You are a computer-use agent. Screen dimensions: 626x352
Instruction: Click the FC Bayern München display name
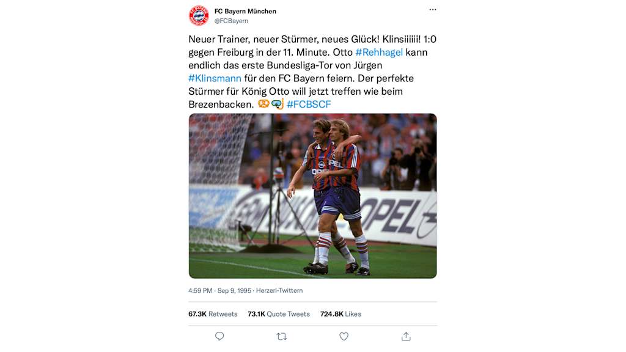click(245, 11)
